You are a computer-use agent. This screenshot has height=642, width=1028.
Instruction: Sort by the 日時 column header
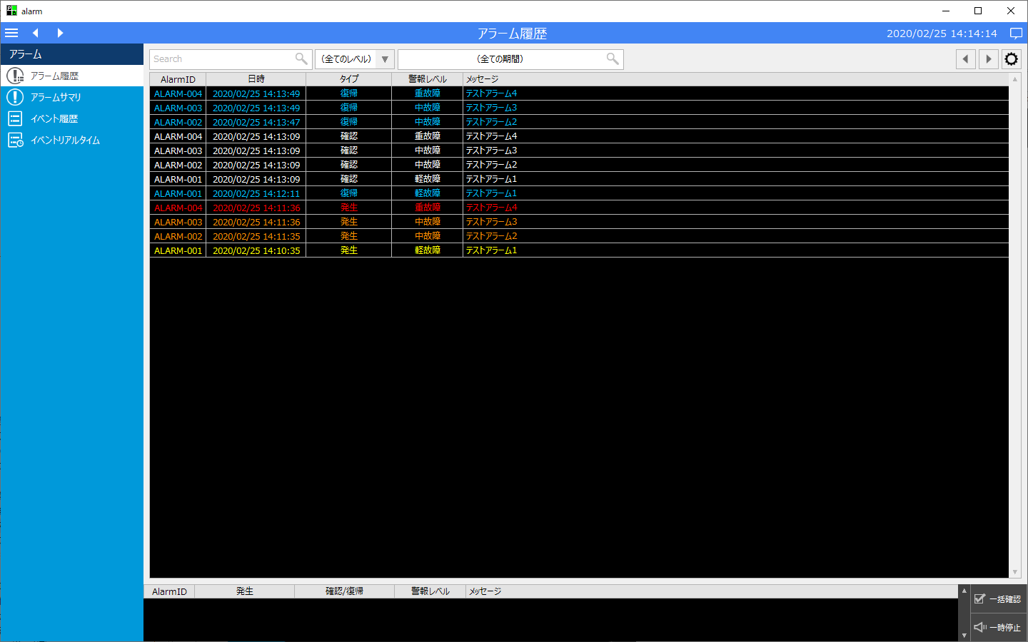click(x=256, y=79)
